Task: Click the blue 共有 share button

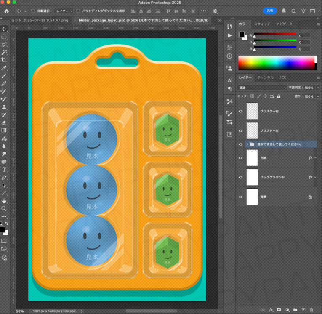Action: (270, 11)
